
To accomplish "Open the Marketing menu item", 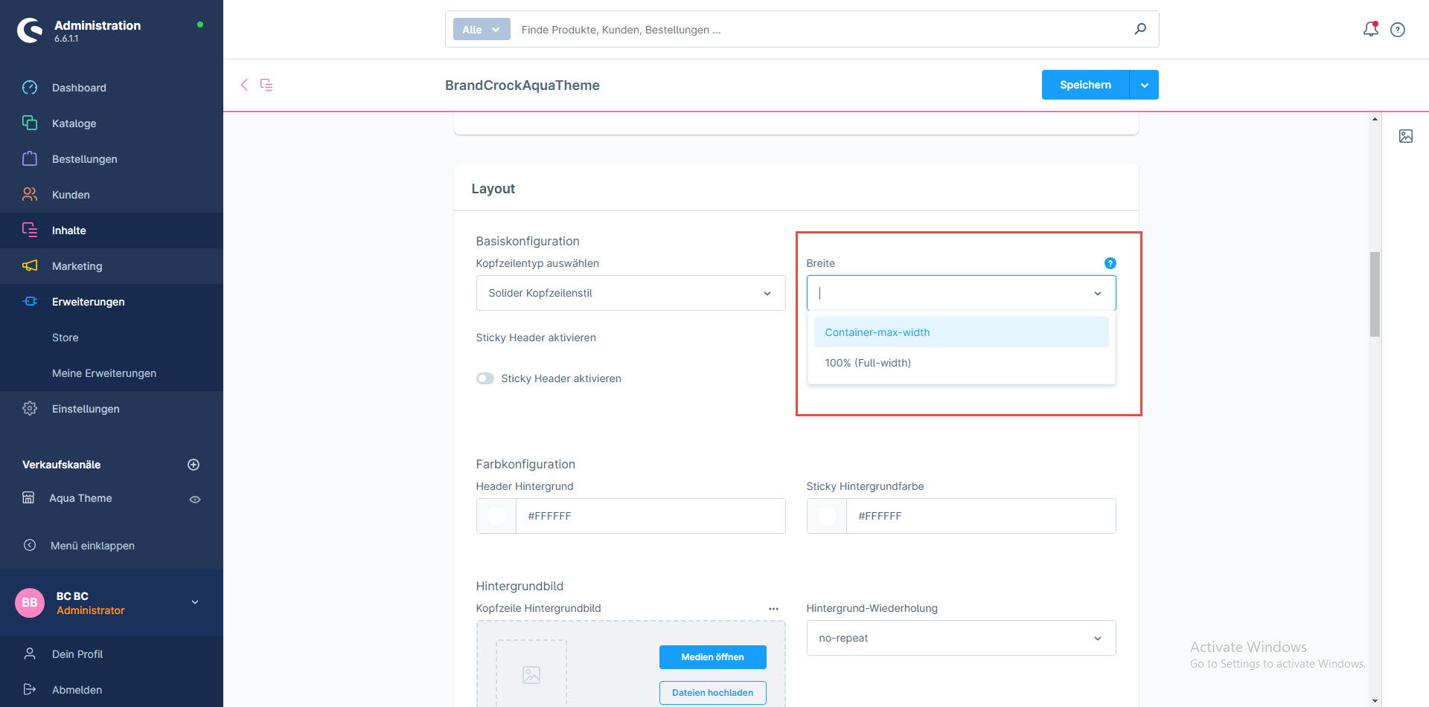I will click(x=77, y=266).
